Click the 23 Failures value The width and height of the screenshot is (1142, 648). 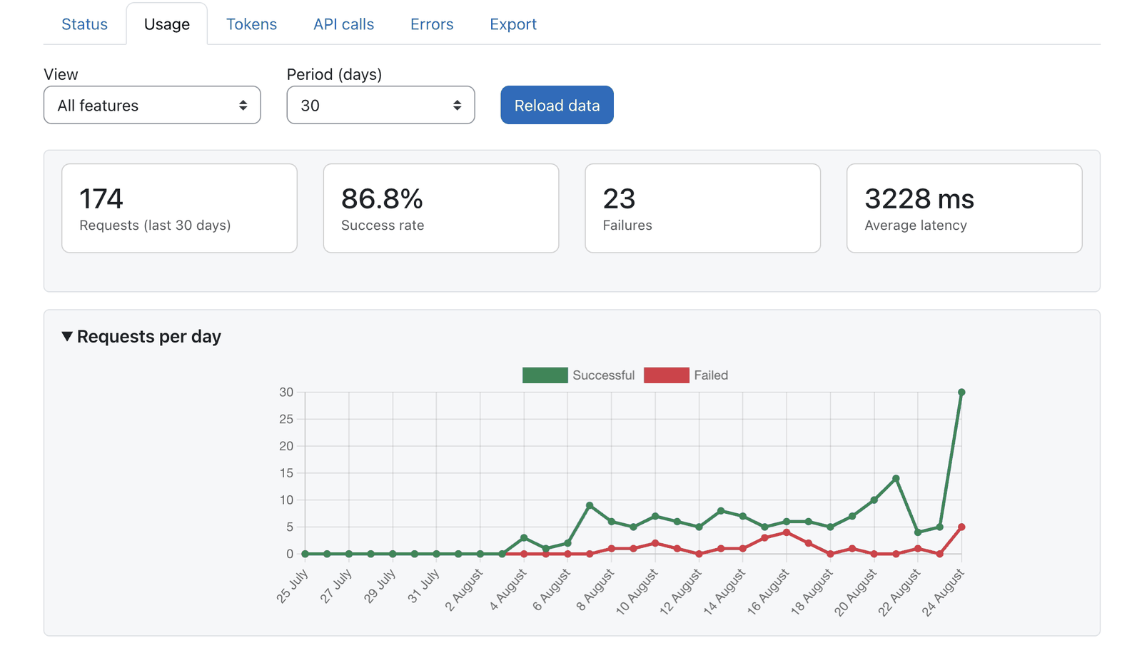coord(619,198)
